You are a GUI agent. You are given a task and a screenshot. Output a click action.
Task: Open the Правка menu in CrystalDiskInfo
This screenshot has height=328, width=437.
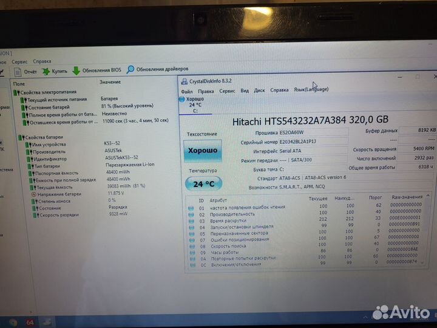206,91
